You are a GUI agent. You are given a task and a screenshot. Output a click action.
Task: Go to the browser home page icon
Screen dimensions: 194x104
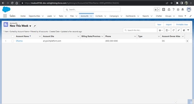click(17, 3)
